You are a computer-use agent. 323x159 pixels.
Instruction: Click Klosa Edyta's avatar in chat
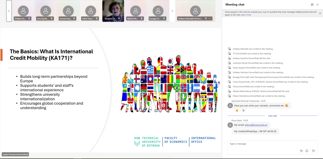(230, 125)
